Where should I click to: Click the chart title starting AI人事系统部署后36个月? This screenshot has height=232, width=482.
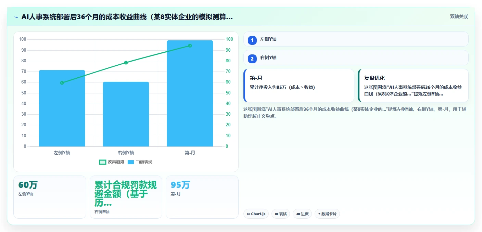tap(127, 17)
